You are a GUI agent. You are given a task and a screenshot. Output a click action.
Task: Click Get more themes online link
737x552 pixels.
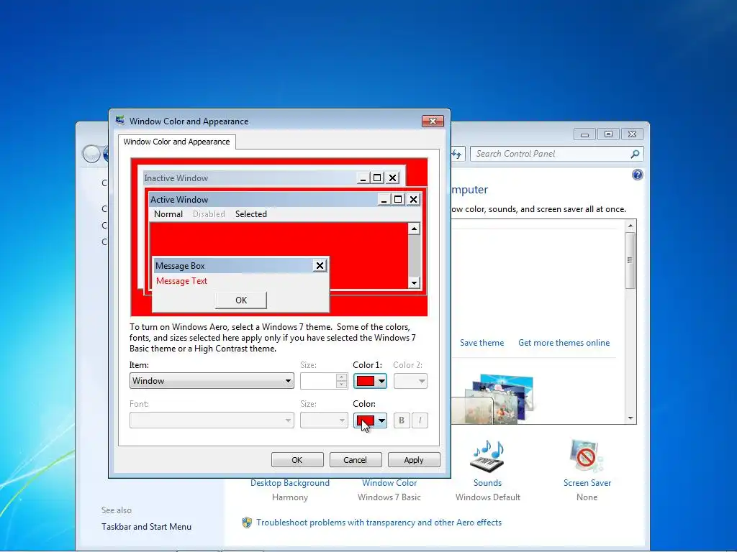point(564,343)
